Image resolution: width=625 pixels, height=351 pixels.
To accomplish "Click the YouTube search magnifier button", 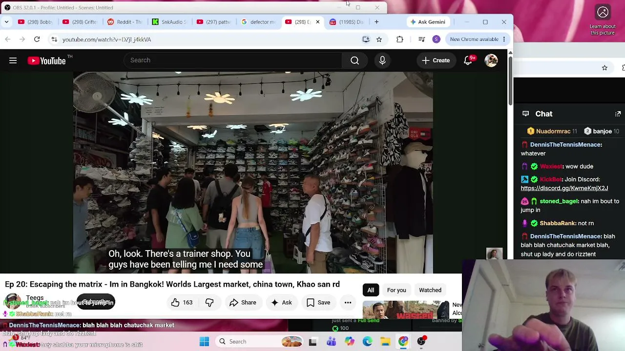I will coord(355,60).
